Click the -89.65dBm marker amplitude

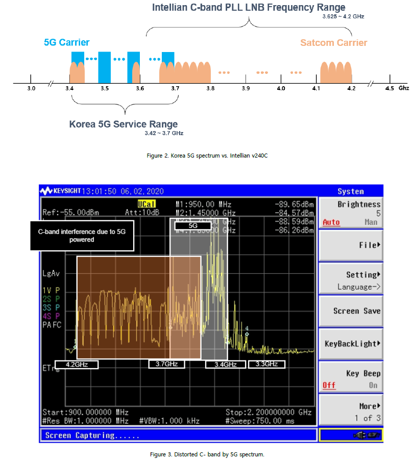coord(294,204)
